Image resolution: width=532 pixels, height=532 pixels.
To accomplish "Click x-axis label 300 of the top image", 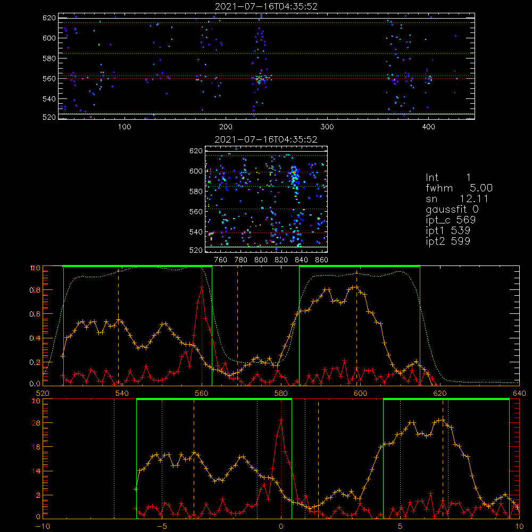I will (x=327, y=127).
